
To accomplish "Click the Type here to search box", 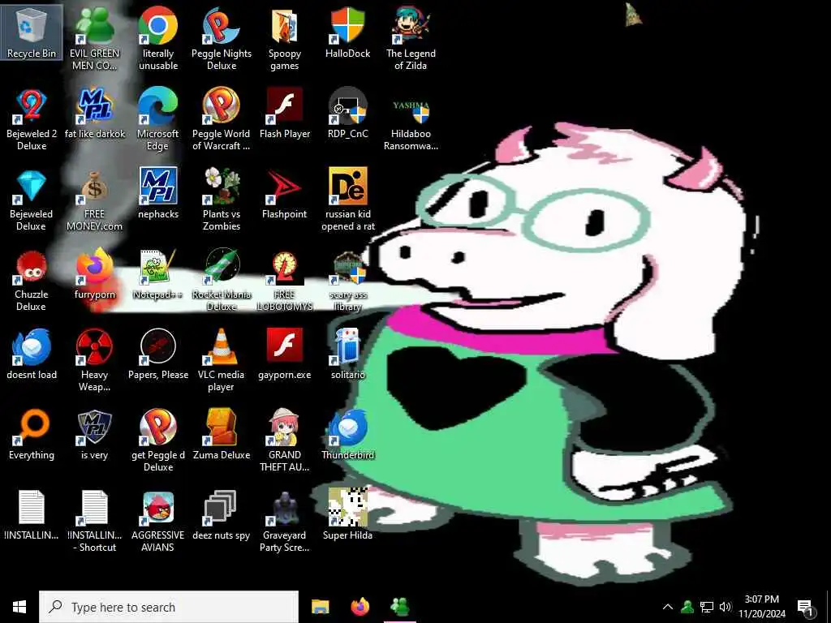I will coord(169,607).
